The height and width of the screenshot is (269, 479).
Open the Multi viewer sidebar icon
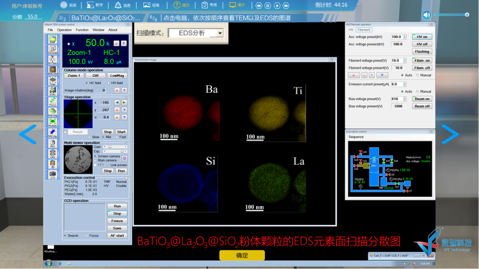pyautogui.click(x=53, y=70)
